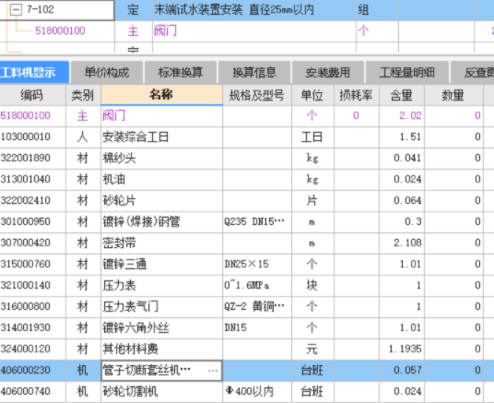494x403 pixels.
Task: Select code 103000010 cell
Action: (33, 136)
